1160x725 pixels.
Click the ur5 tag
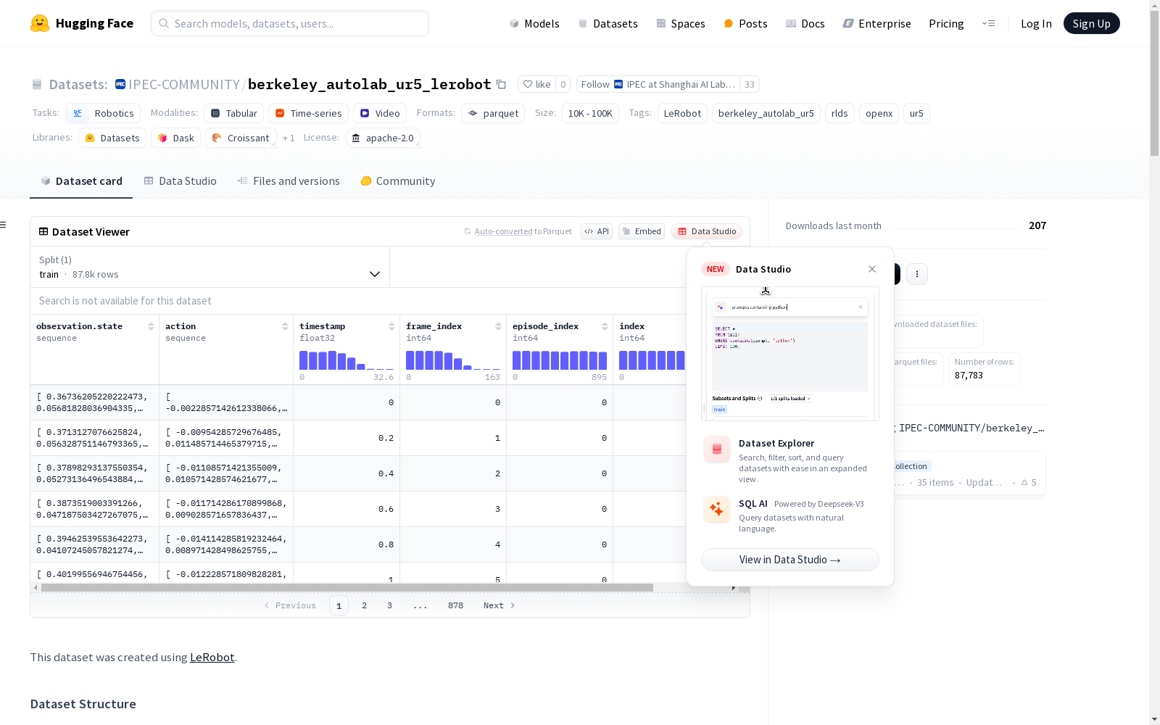pyautogui.click(x=916, y=113)
